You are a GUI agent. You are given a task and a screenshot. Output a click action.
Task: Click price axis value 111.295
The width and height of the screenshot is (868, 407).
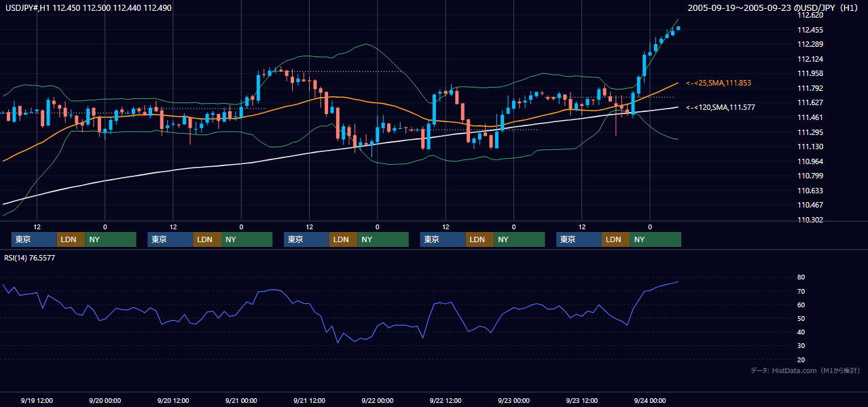(810, 132)
